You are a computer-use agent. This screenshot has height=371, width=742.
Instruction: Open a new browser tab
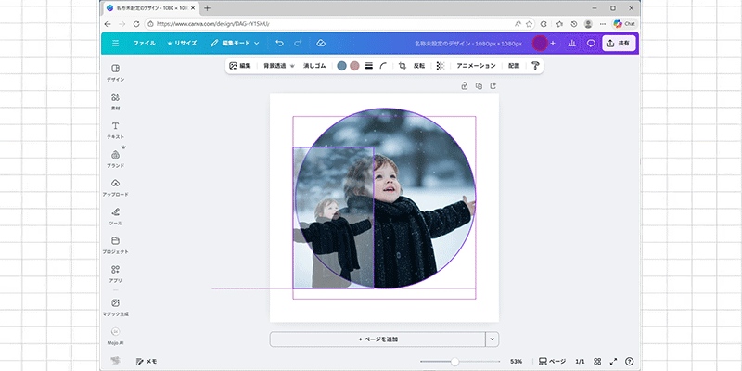coord(207,8)
